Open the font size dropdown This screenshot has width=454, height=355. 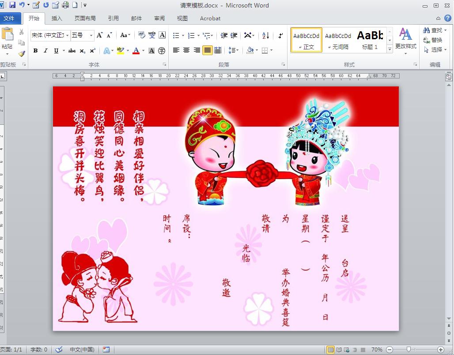[x=90, y=34]
